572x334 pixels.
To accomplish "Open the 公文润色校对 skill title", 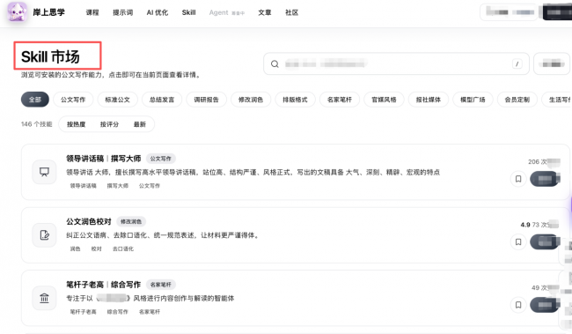I will (x=89, y=221).
